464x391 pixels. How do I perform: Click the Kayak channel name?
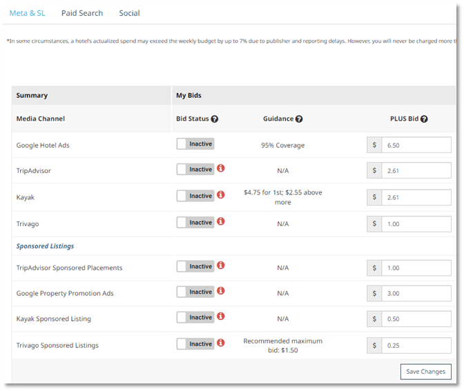pos(26,197)
